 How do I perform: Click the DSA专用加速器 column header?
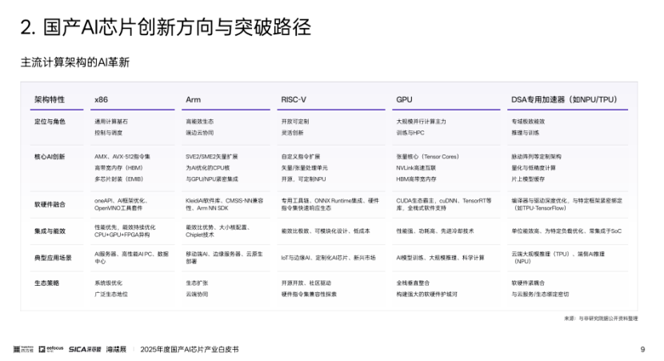coord(564,100)
